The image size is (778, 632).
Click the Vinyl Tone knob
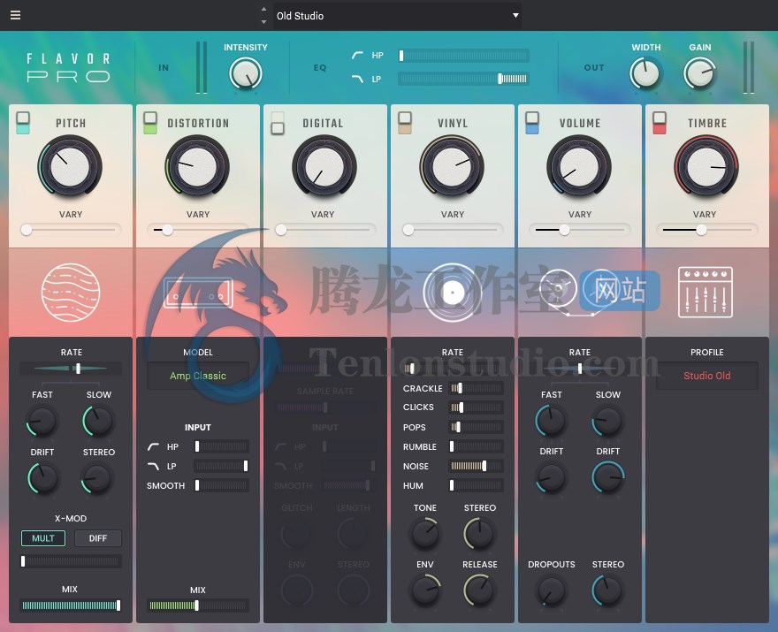tap(425, 534)
